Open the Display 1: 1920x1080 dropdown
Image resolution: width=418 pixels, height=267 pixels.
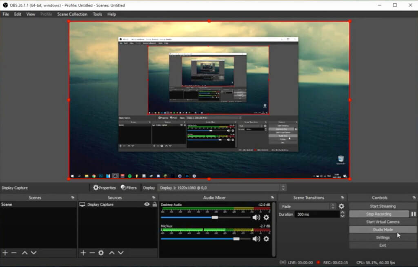(x=222, y=188)
